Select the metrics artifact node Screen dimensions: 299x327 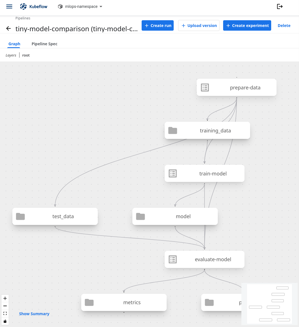click(124, 302)
